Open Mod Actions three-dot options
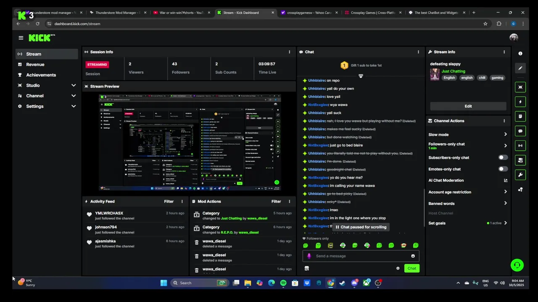The width and height of the screenshot is (538, 302). pos(289,201)
